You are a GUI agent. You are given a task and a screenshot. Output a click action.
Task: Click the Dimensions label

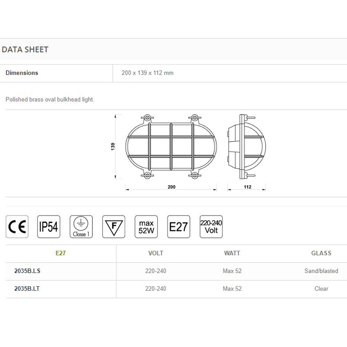tap(22, 73)
